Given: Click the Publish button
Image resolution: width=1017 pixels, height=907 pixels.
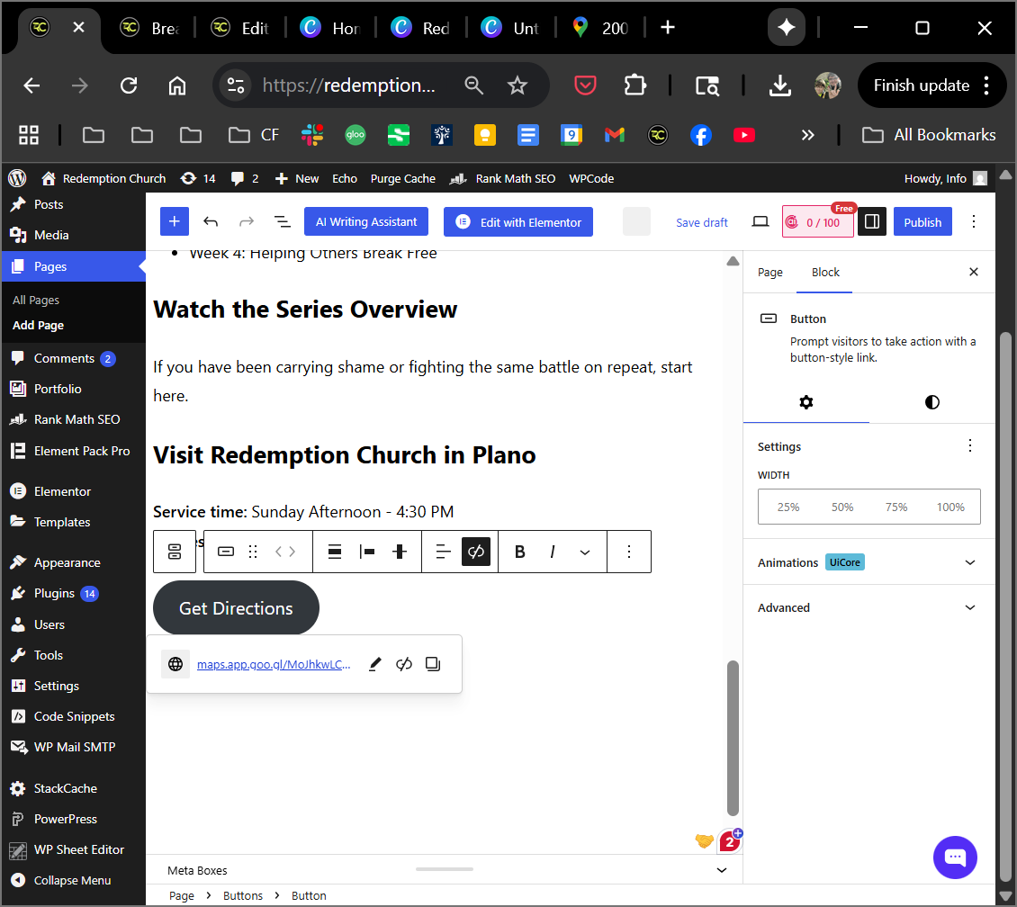Looking at the screenshot, I should (x=922, y=222).
